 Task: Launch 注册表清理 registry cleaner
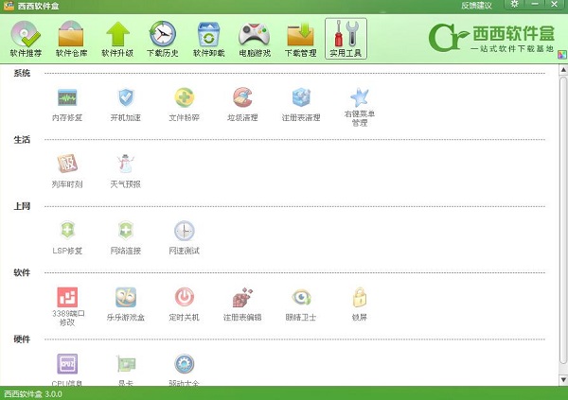coord(301,105)
